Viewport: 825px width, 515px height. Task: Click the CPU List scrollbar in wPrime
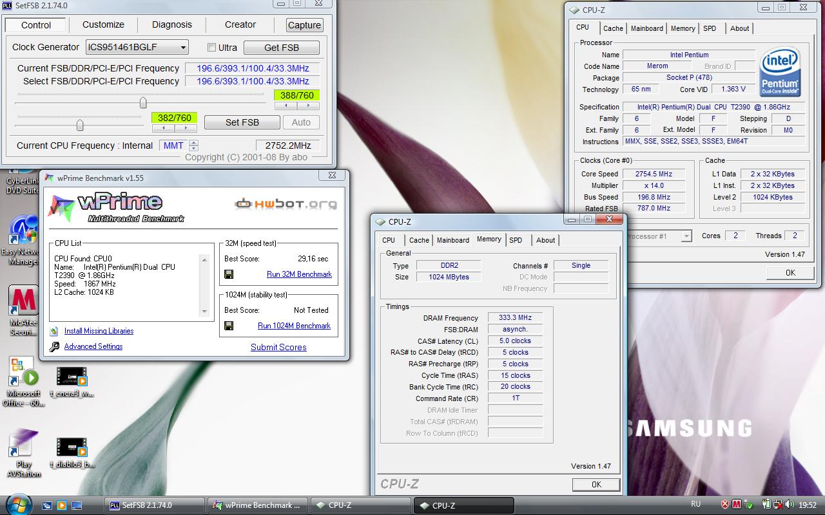(x=205, y=285)
